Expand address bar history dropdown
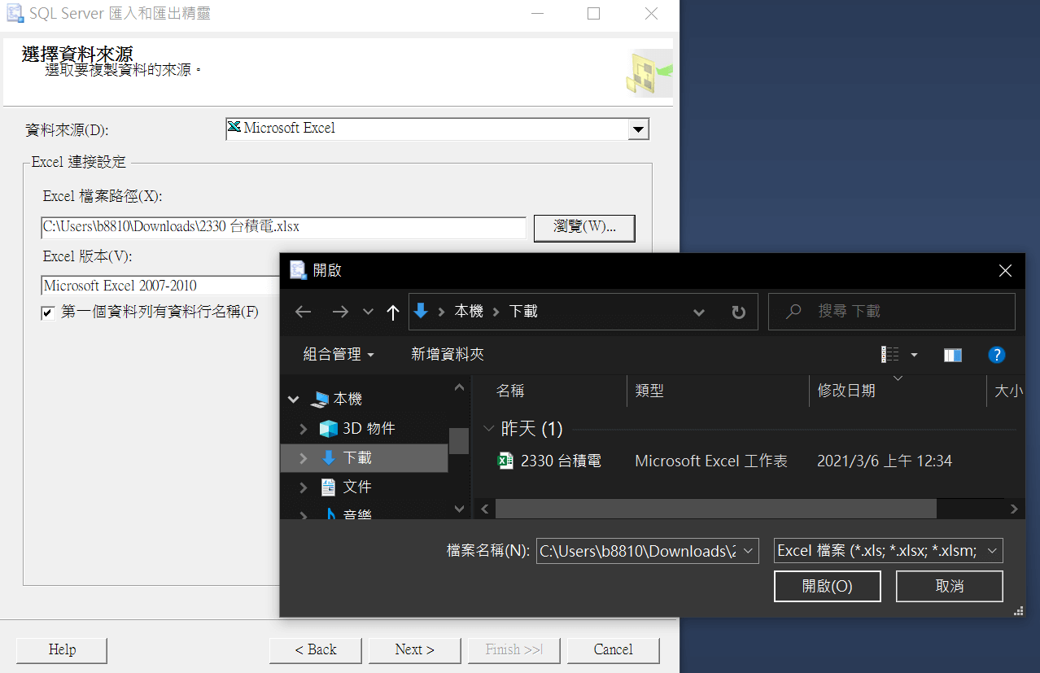This screenshot has height=673, width=1040. (x=699, y=312)
